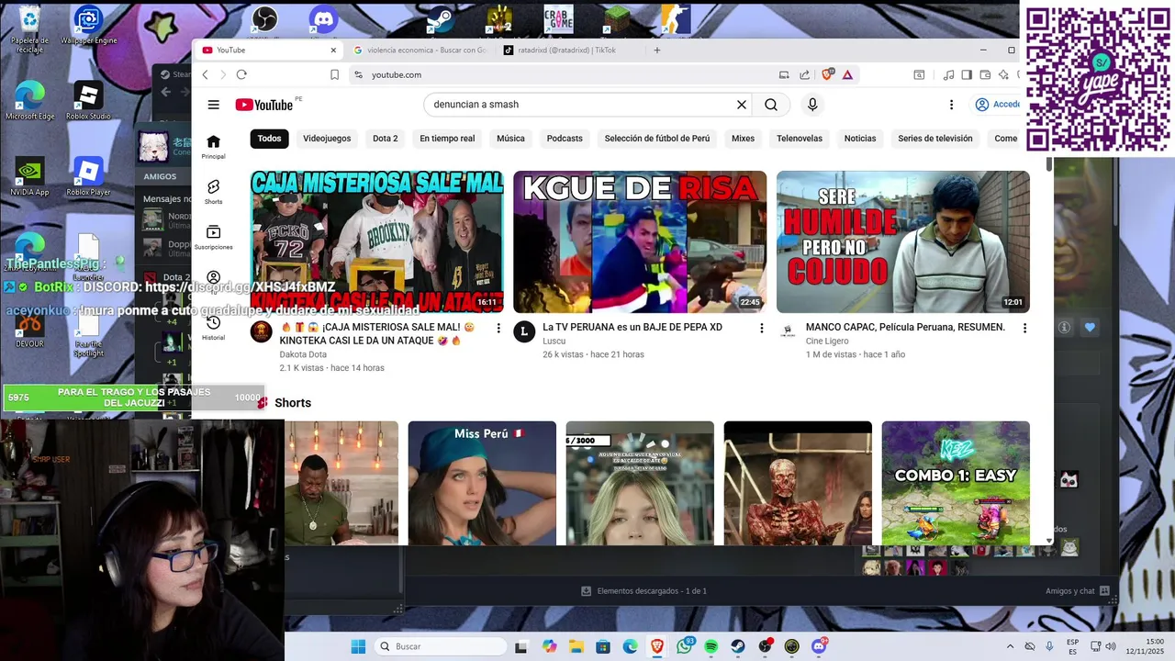This screenshot has height=661, width=1175.
Task: Select the Todos filter chip
Action: click(x=269, y=139)
